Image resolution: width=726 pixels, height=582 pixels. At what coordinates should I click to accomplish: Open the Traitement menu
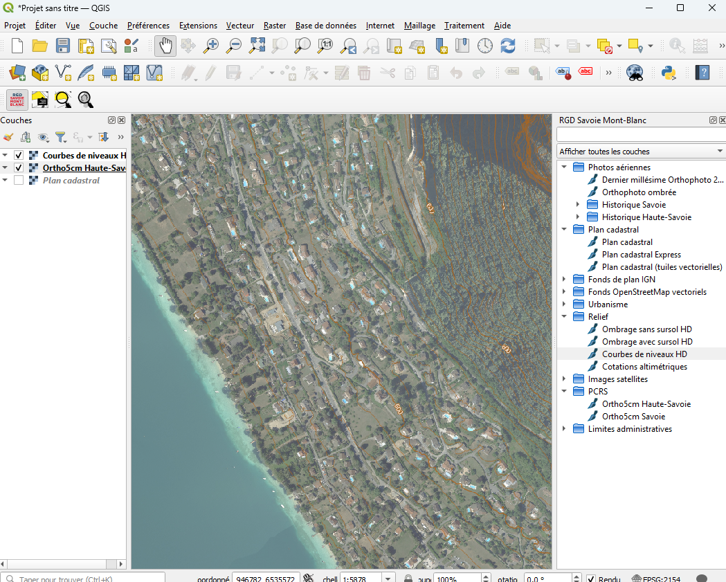pyautogui.click(x=464, y=26)
